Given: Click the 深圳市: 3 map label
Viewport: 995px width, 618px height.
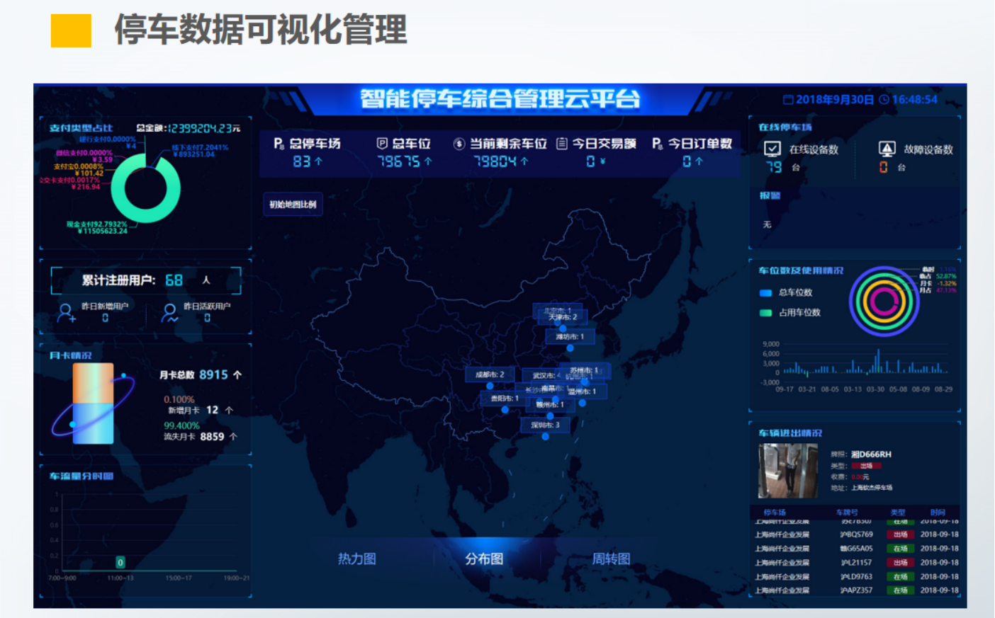Looking at the screenshot, I should coord(545,425).
